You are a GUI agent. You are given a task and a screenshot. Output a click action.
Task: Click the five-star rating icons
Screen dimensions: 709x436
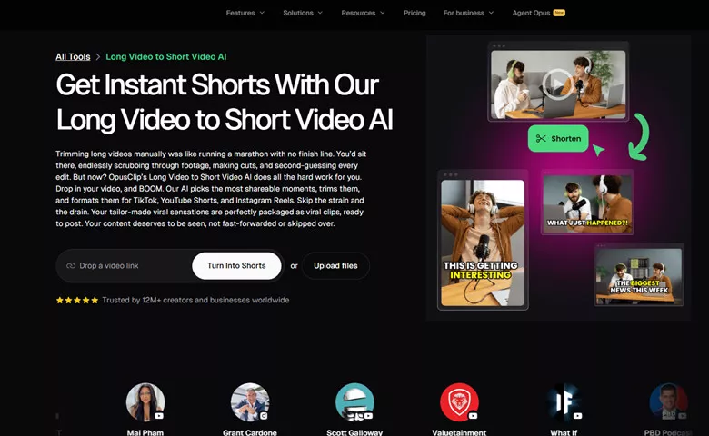point(77,300)
